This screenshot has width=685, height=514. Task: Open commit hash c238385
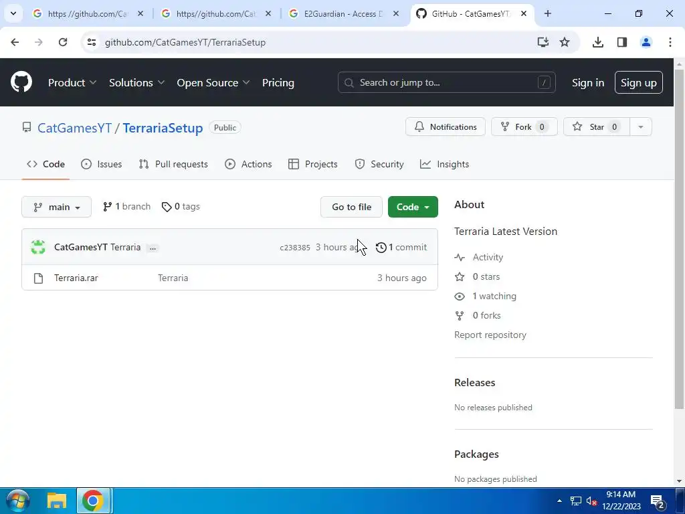pos(295,248)
